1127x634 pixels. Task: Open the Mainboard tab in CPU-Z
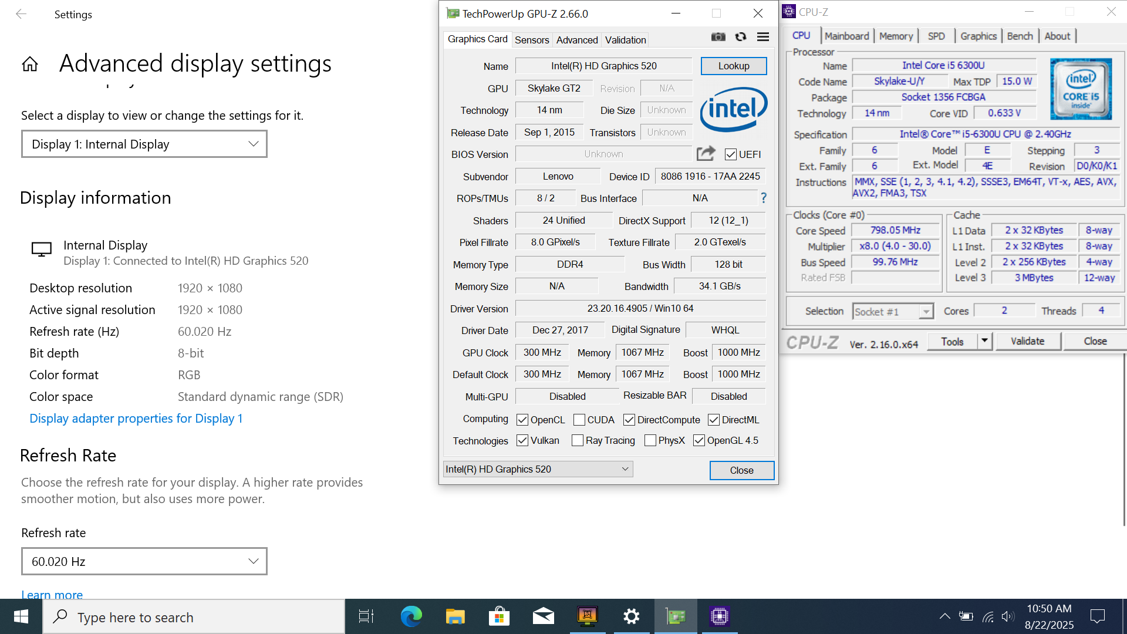tap(846, 36)
